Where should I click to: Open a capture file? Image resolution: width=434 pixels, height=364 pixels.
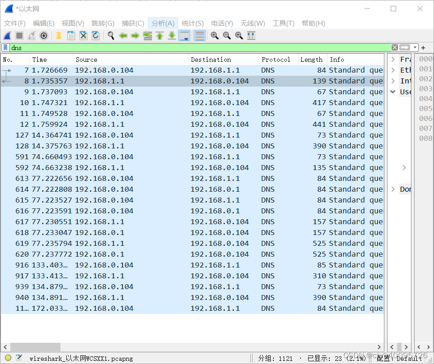click(x=58, y=36)
